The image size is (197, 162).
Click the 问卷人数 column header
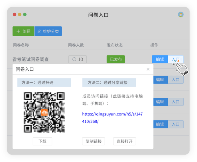tap(76, 45)
